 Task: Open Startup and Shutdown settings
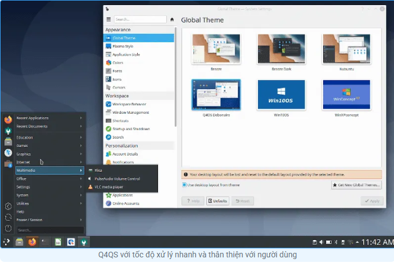tap(139, 129)
